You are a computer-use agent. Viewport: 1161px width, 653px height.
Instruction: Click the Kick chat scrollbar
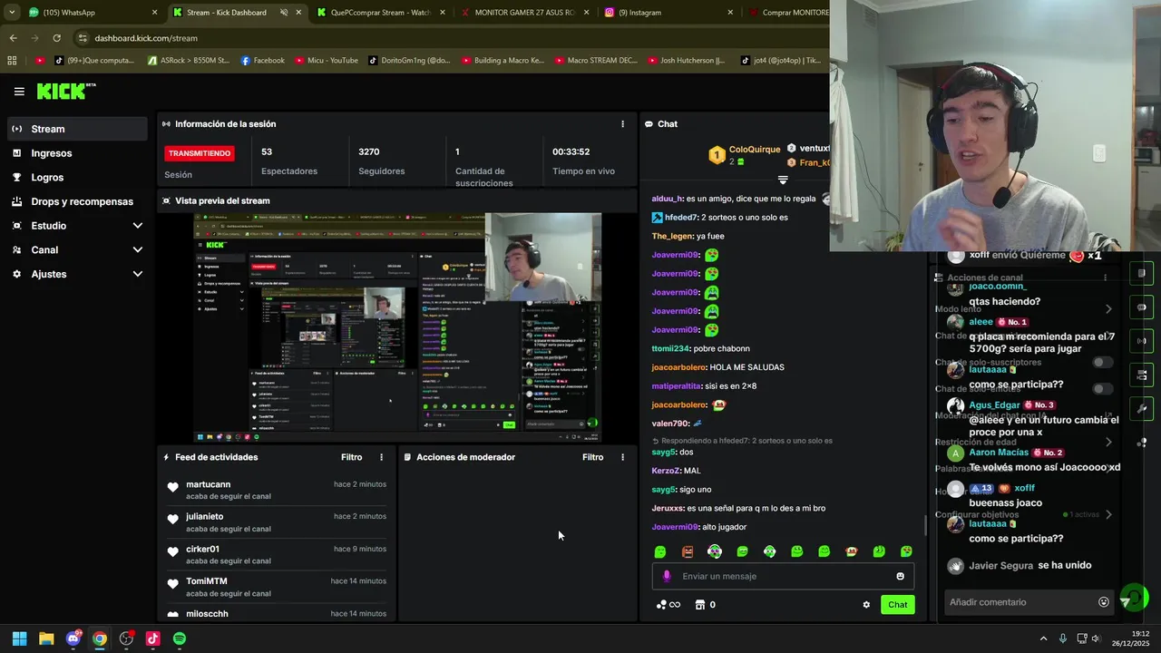(x=925, y=524)
